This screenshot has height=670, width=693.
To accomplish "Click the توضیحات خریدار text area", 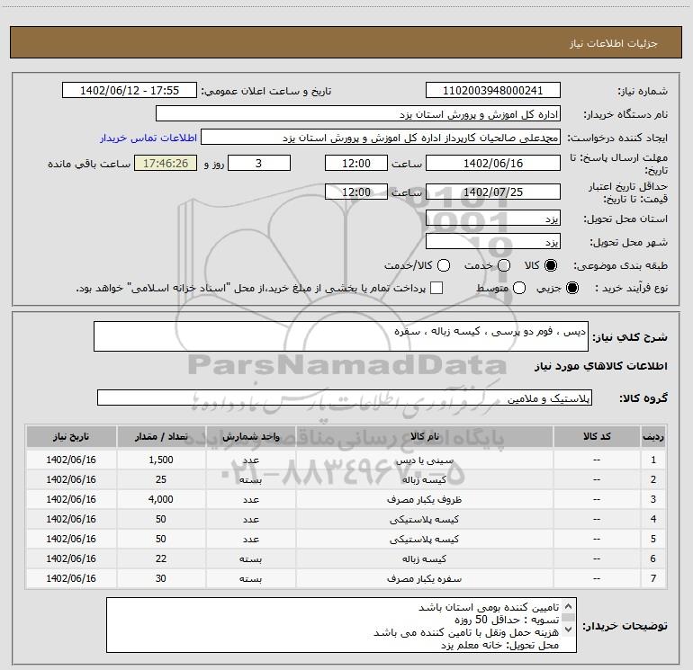I will [x=341, y=625].
